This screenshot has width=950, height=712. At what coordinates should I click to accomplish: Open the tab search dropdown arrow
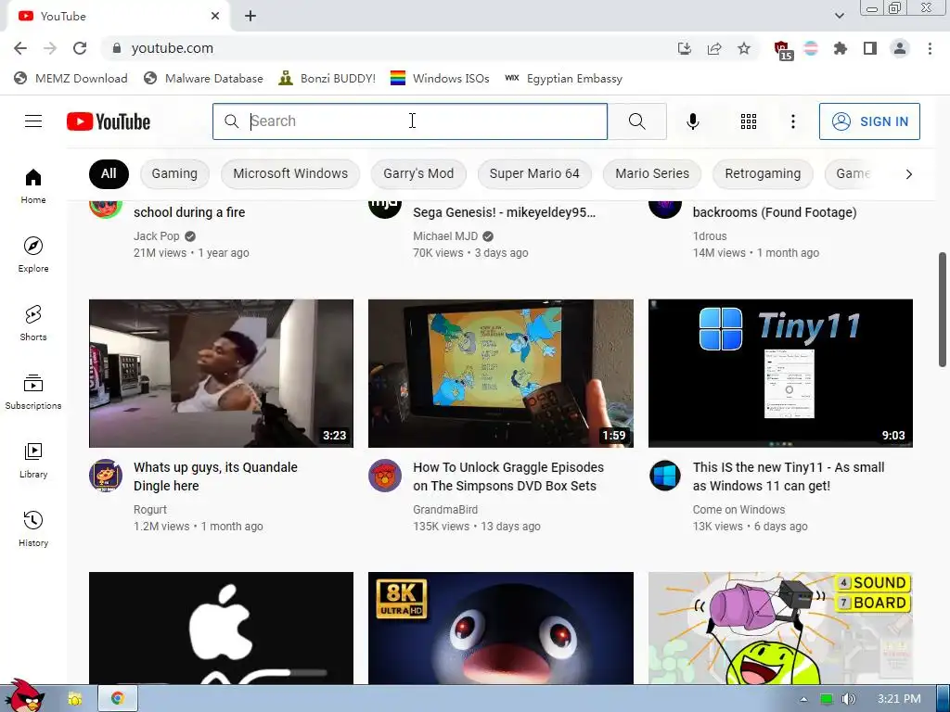[x=839, y=16]
